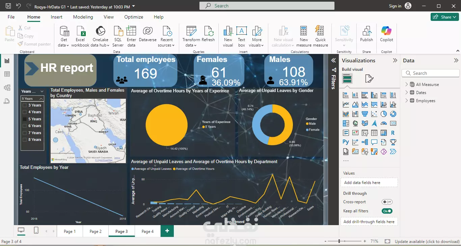
Task: Click Update available status link
Action: 427,241
